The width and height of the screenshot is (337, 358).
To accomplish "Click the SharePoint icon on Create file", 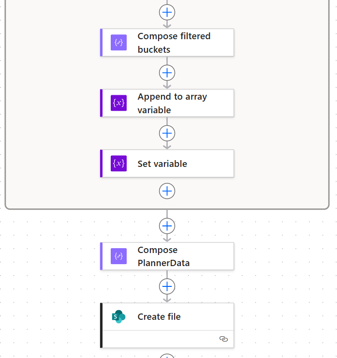I will click(x=118, y=317).
